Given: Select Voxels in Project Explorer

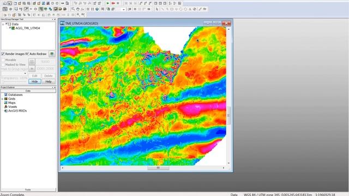Looking at the screenshot, I should [13, 107].
